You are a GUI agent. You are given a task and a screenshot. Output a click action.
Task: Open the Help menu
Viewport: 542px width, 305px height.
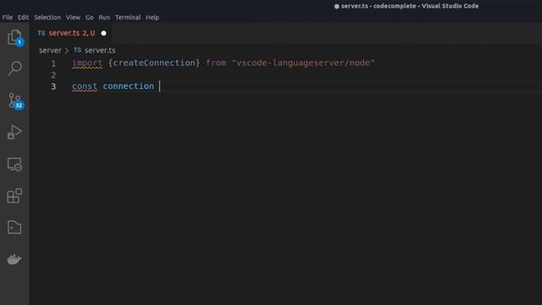point(152,17)
